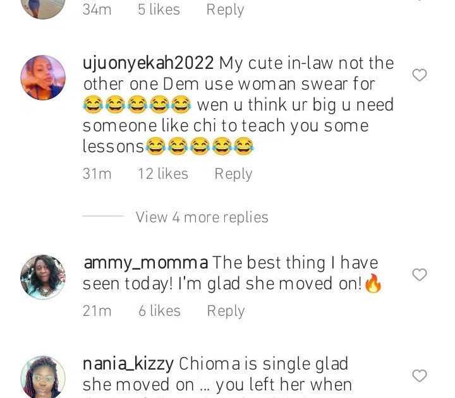
Task: Tap the heart on nania_kizzy's comment
Action: 420,376
